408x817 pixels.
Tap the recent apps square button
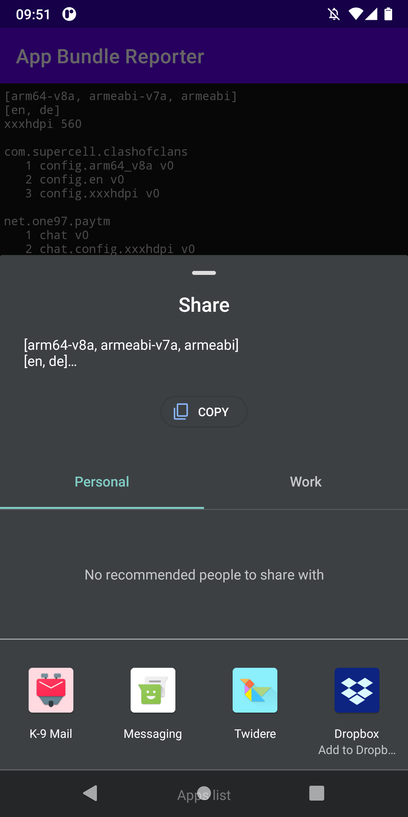point(316,793)
